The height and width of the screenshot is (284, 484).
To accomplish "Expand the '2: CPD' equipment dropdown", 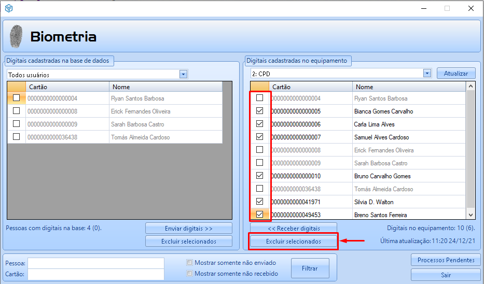I will pos(427,74).
